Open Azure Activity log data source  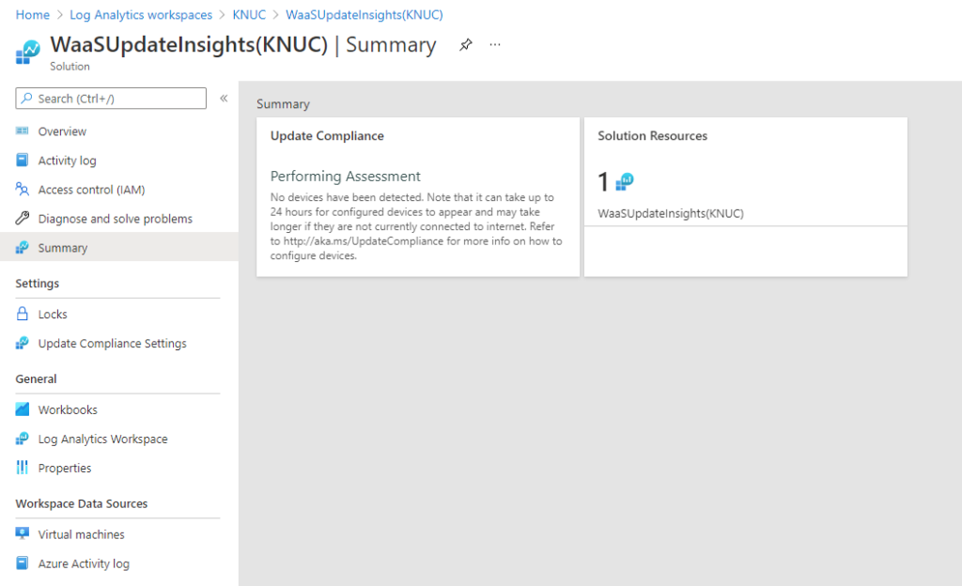84,563
